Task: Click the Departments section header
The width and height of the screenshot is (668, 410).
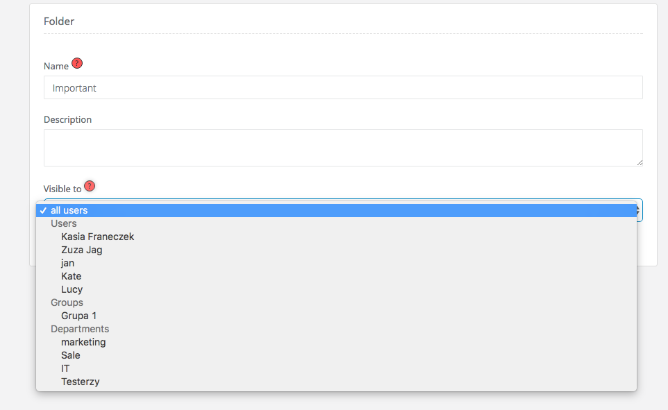Action: click(x=80, y=329)
